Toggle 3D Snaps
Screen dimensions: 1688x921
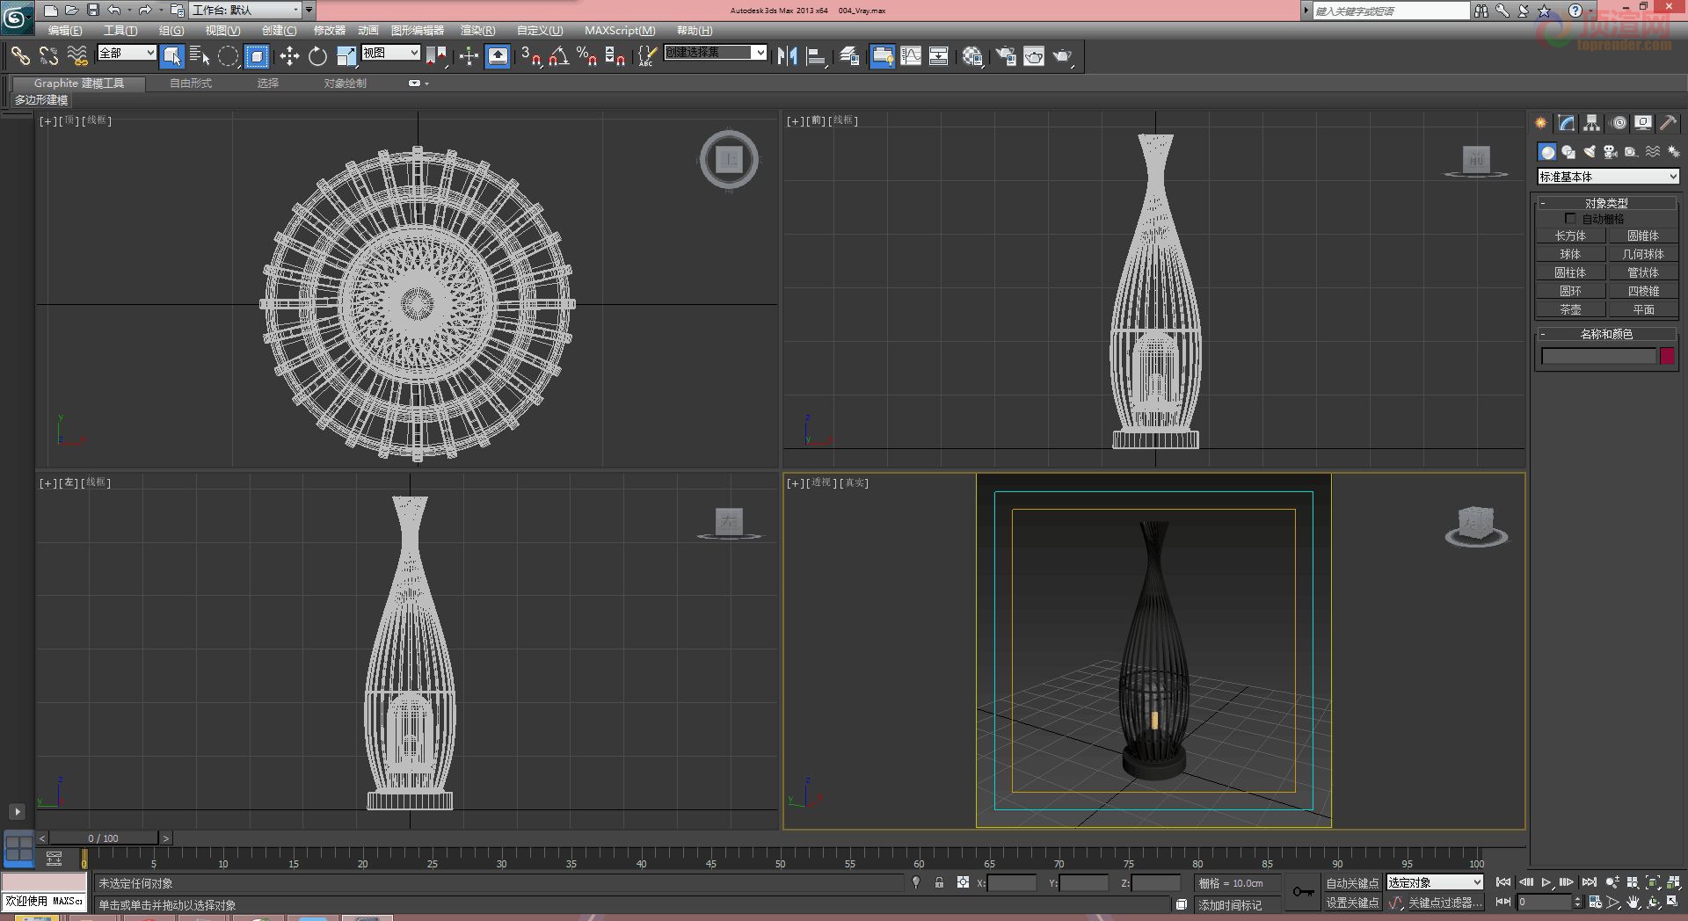pos(530,56)
